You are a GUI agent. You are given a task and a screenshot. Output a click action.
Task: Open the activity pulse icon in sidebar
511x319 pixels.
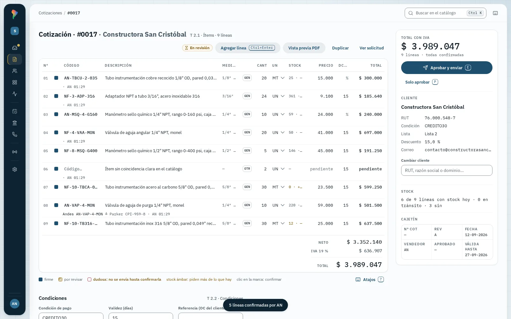click(x=15, y=94)
